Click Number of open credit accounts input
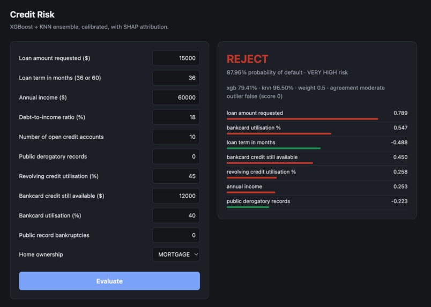Screen dimensions: 431x307 (176, 137)
